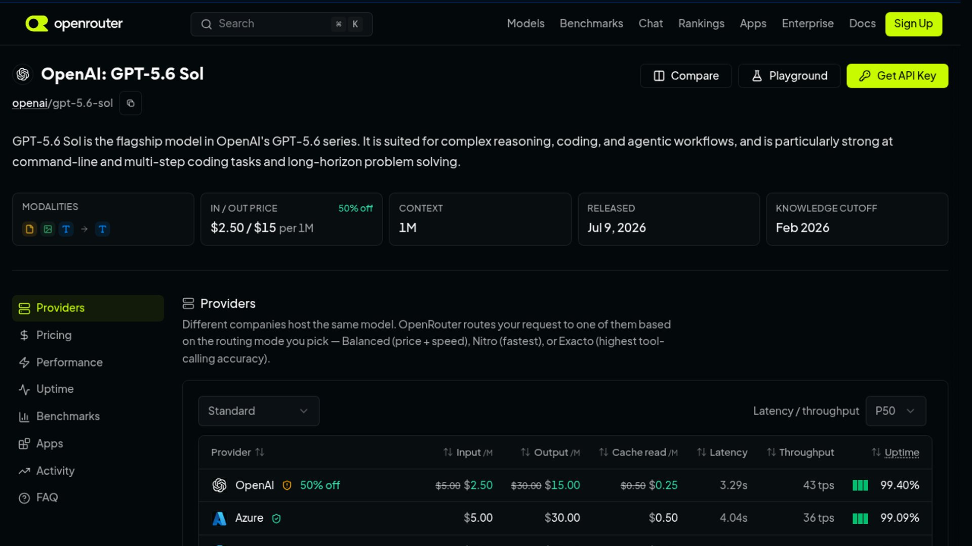Click the text output modality icon
972x546 pixels.
[102, 229]
